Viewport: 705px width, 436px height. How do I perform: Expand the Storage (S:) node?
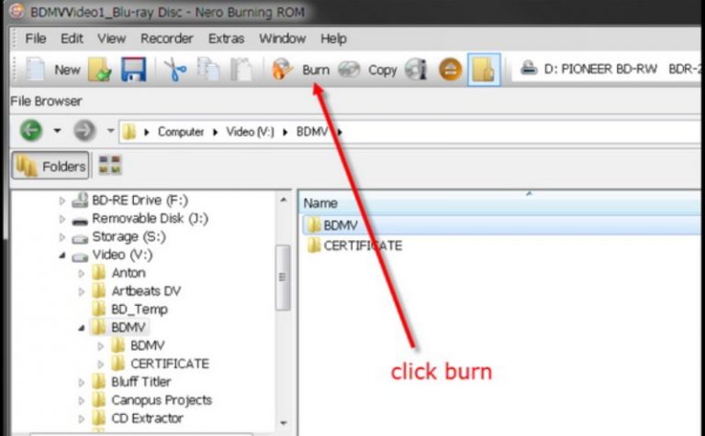[62, 237]
